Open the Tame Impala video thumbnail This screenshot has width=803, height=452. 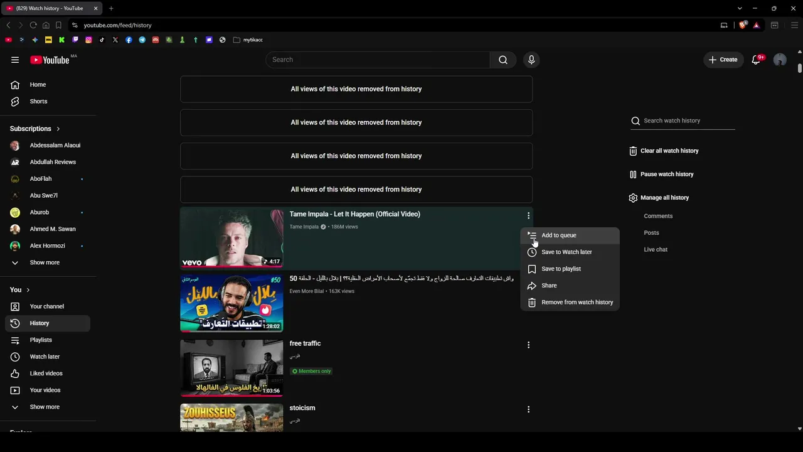click(x=231, y=237)
